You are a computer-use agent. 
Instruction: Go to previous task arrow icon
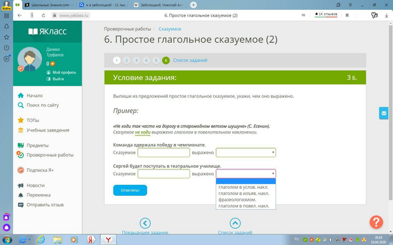click(145, 223)
